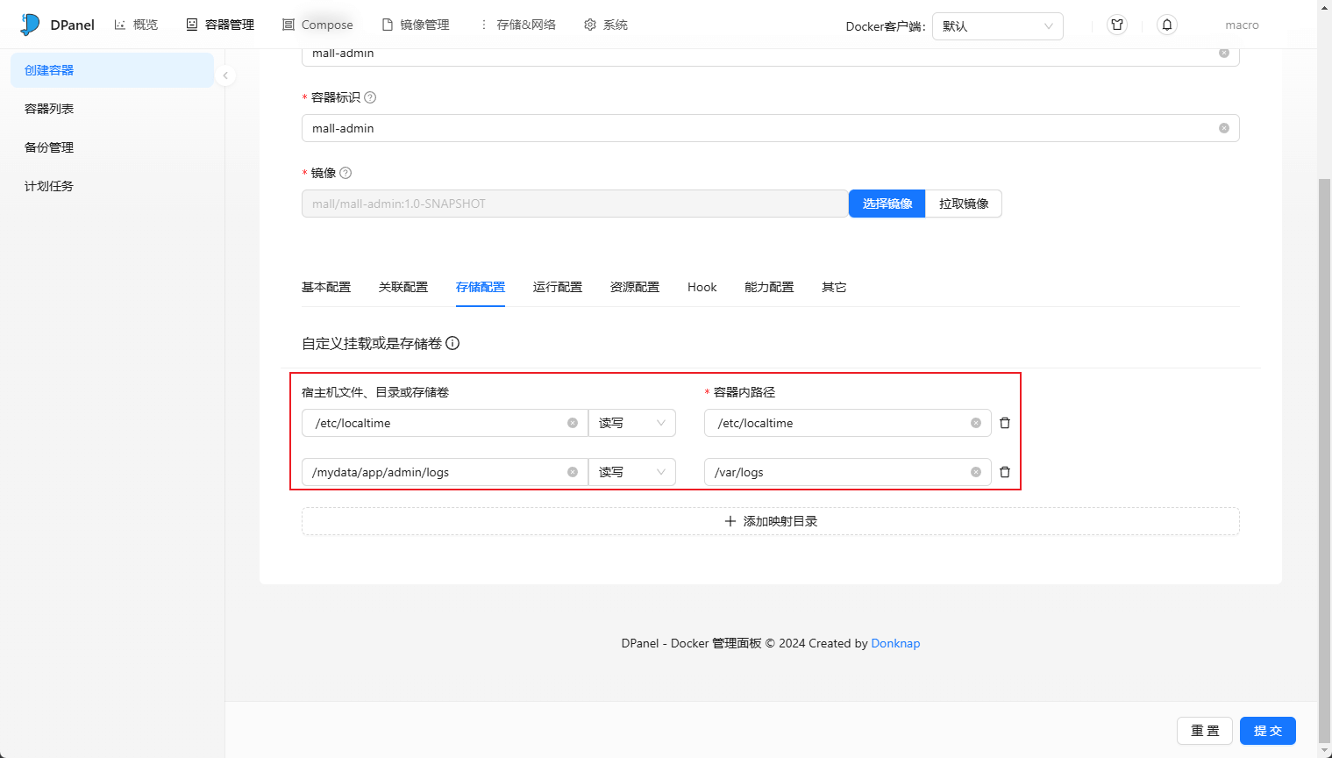Clear the /var/logs container path field
The width and height of the screenshot is (1332, 758).
pos(975,472)
